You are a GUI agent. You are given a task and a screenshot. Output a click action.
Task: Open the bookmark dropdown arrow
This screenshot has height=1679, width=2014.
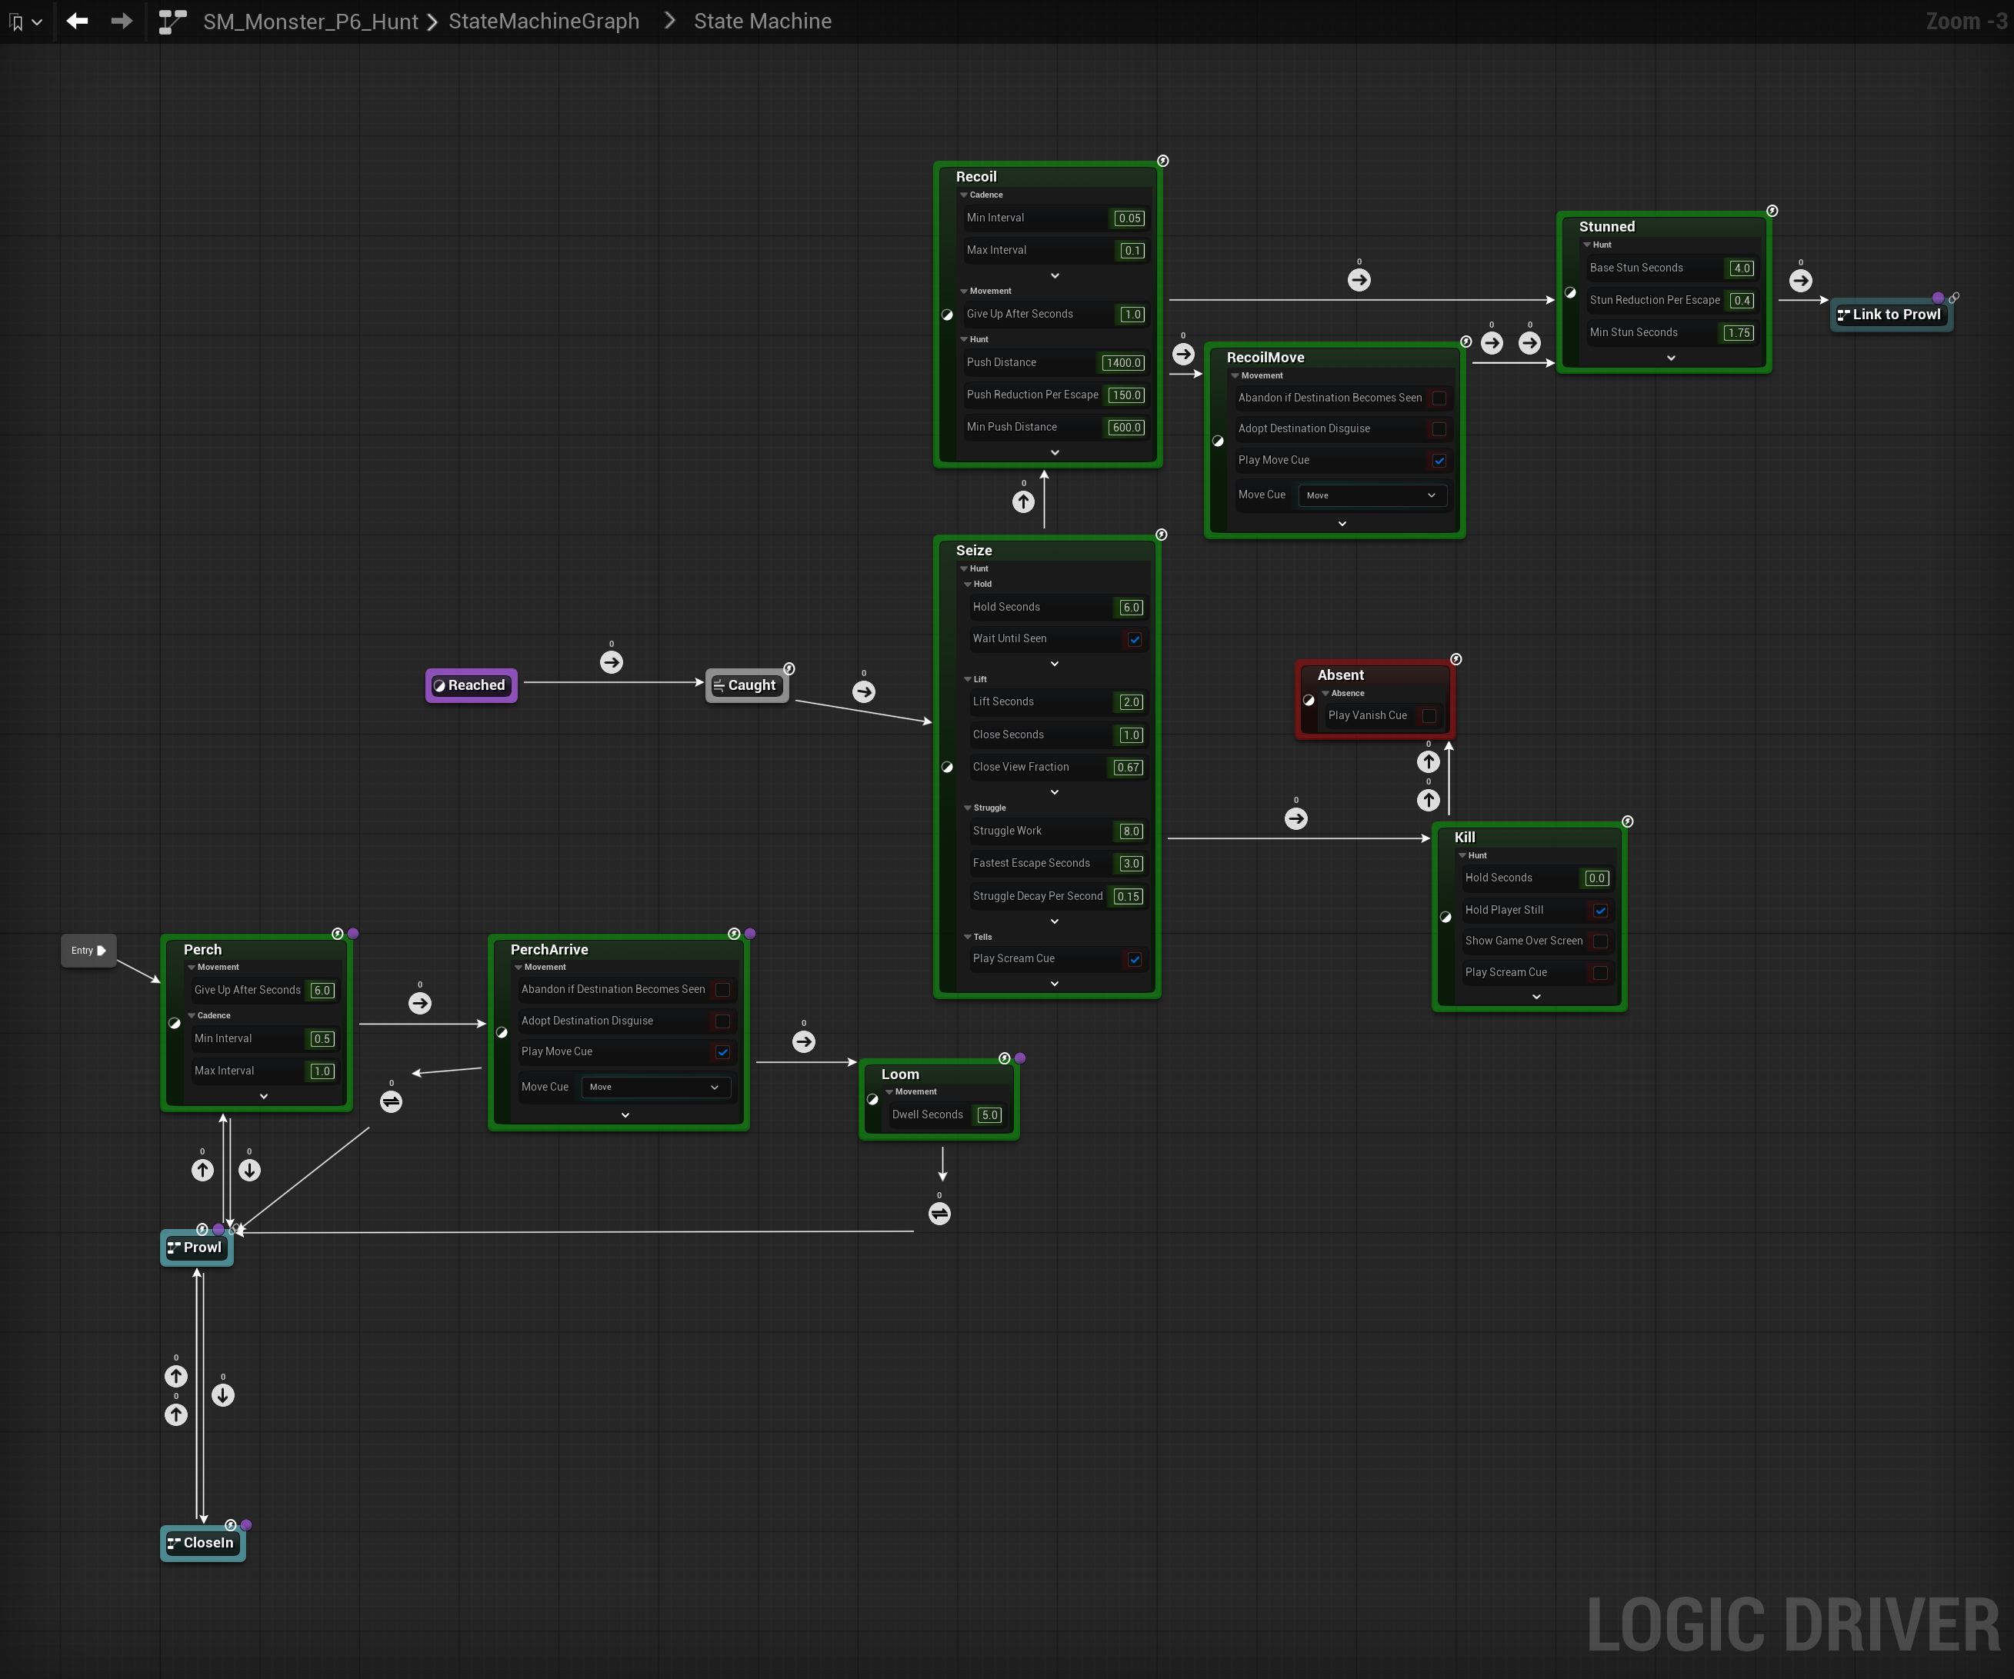[38, 22]
